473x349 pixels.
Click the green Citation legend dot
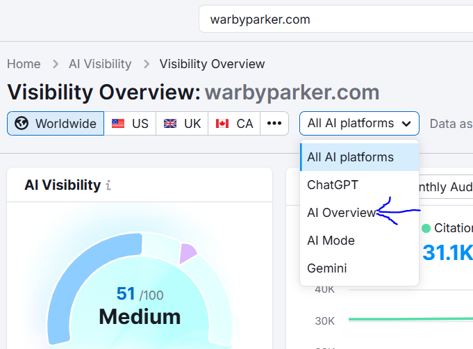pos(426,228)
